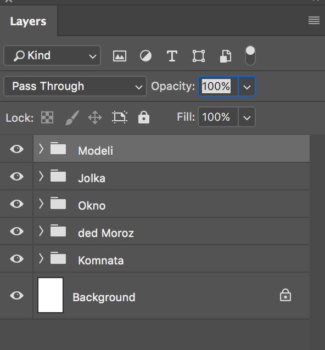Viewport: 325px width, 350px height.
Task: Lock all padlock icon in Lock row
Action: tap(144, 117)
